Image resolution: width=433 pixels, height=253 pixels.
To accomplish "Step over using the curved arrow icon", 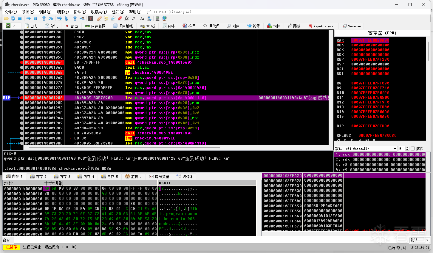I will tap(51, 18).
